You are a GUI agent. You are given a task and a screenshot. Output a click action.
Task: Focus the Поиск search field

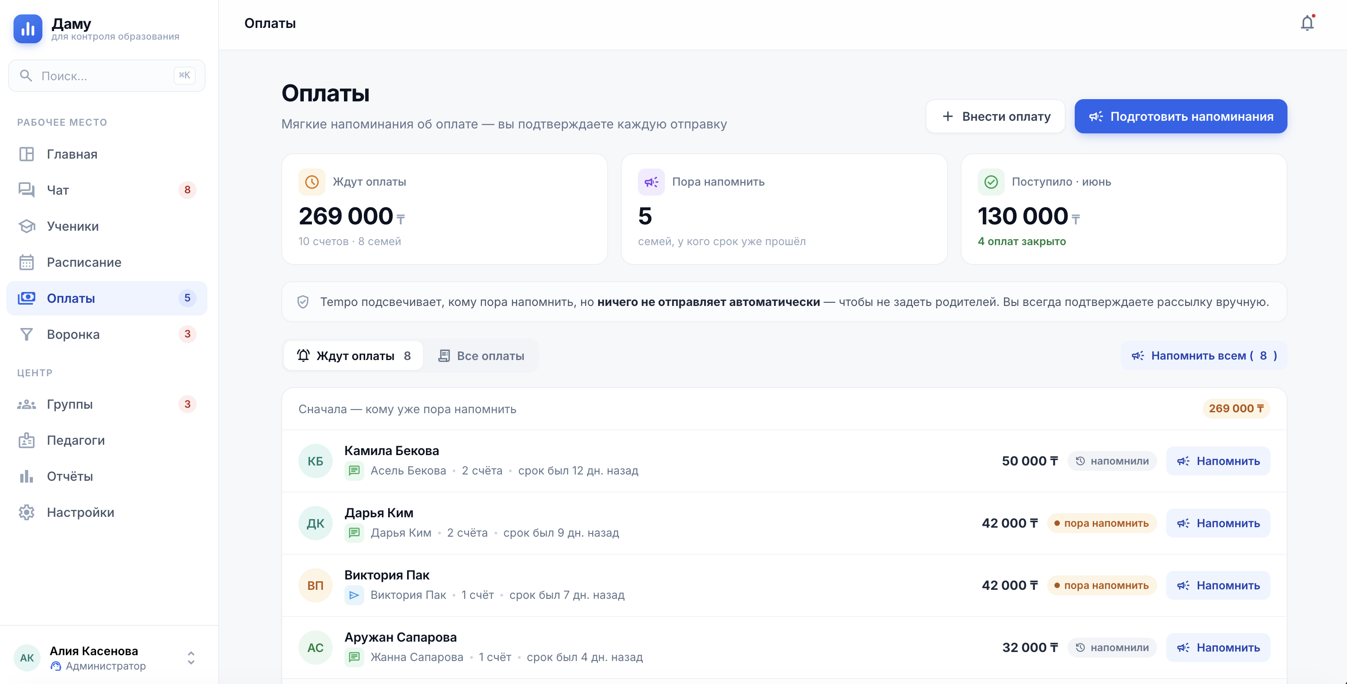tap(107, 76)
